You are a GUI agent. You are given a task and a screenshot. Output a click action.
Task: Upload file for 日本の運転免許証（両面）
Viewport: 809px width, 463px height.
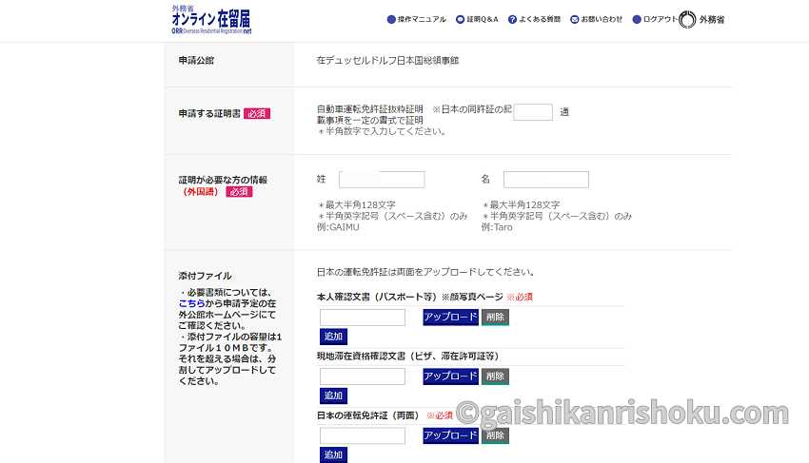click(x=450, y=435)
